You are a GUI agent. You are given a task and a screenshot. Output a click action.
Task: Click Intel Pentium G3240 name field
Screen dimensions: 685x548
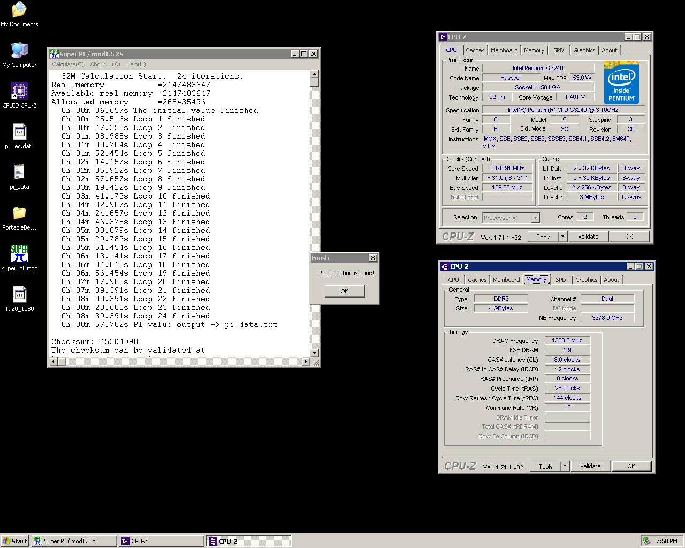[x=538, y=68]
